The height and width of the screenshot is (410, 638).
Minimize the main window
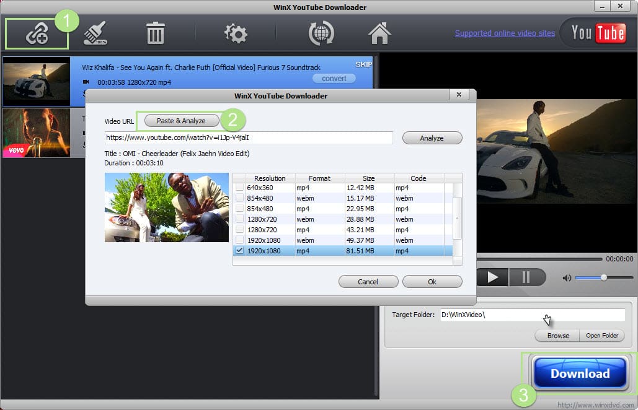[x=602, y=6]
